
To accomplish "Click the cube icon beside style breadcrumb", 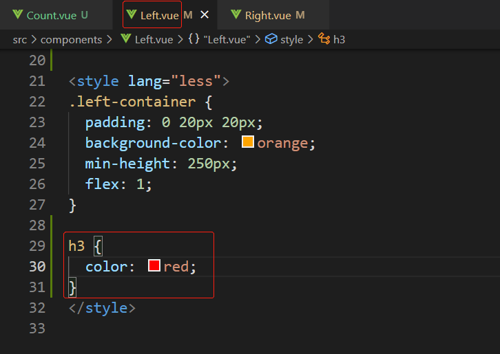I will (x=271, y=39).
